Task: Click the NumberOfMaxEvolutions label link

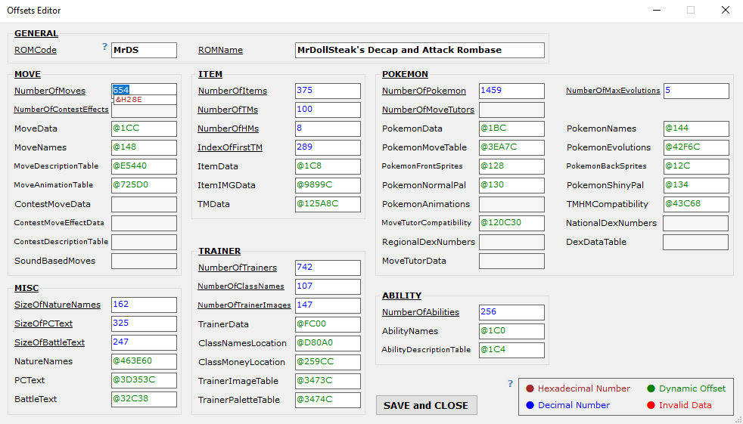Action: pos(613,91)
